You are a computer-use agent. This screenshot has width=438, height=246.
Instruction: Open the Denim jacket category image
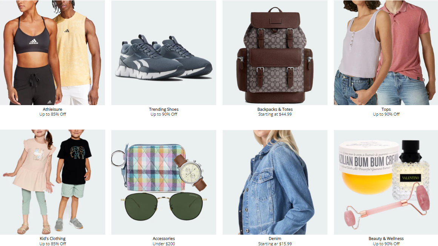pyautogui.click(x=275, y=182)
